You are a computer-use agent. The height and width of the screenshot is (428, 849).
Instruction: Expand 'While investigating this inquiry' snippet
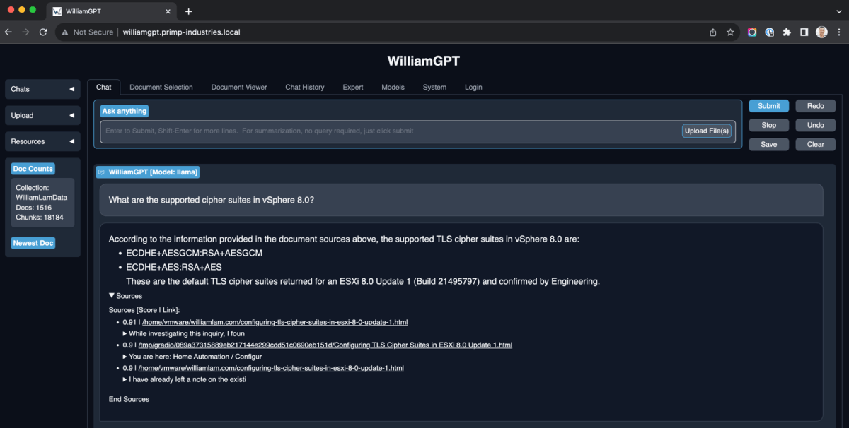pos(125,333)
